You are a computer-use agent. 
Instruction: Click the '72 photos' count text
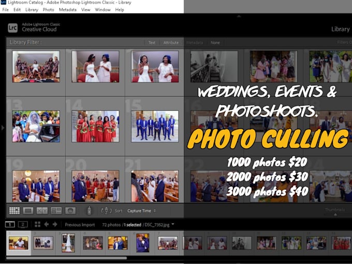click(x=111, y=225)
